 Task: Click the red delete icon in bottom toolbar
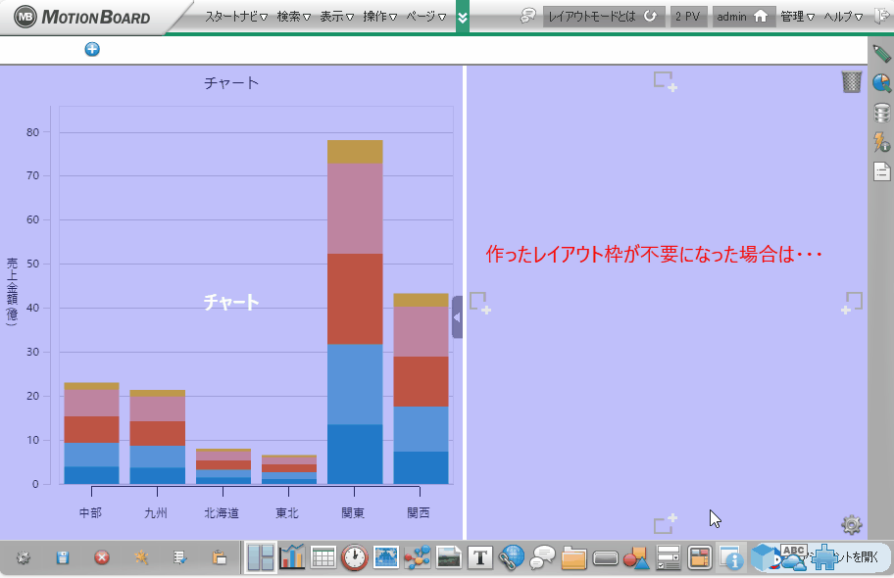point(101,557)
